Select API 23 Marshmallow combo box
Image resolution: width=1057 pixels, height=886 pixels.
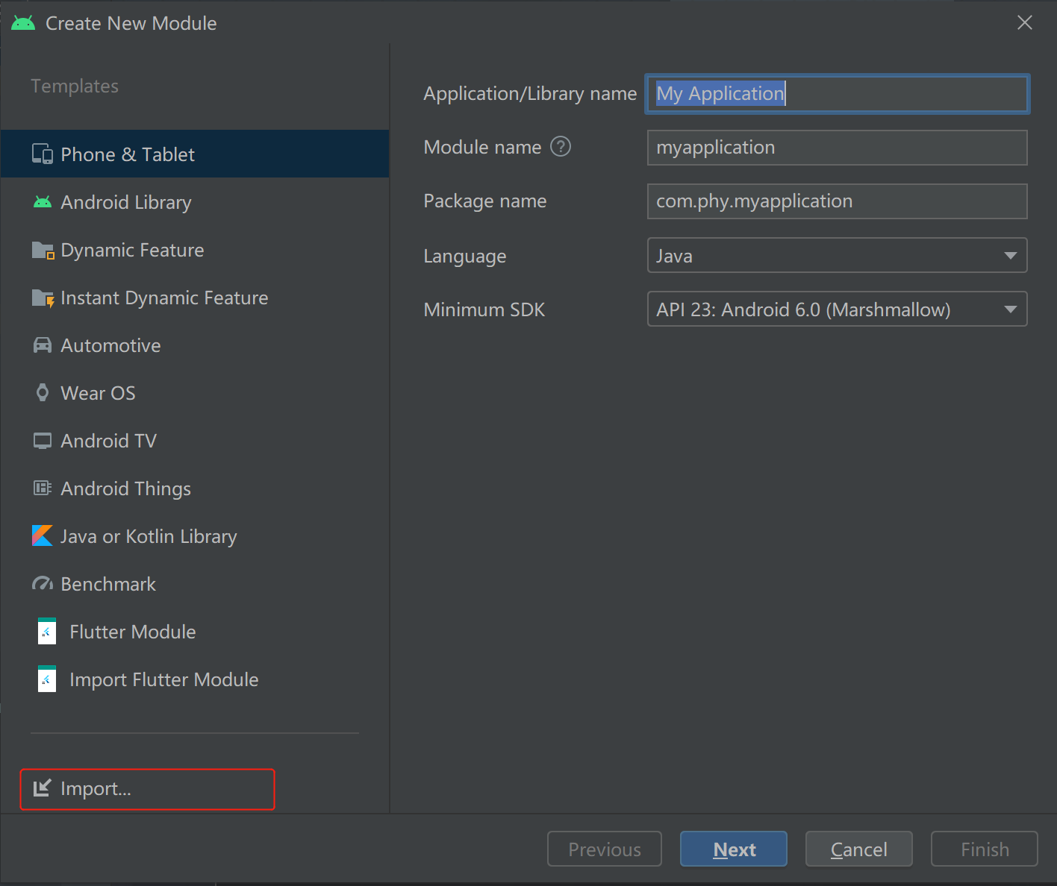(x=837, y=309)
